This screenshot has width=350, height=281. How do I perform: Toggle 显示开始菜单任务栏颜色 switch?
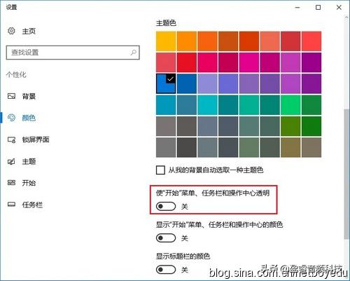(x=166, y=238)
